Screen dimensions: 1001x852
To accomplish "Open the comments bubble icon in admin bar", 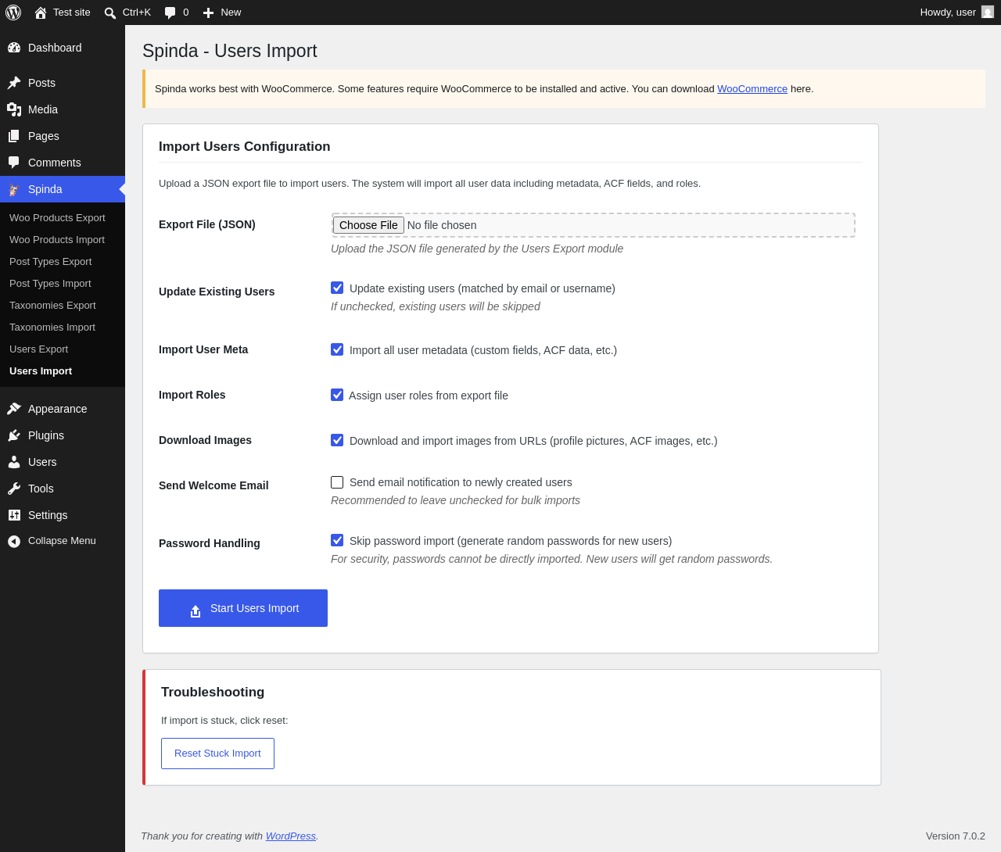I will (x=170, y=13).
